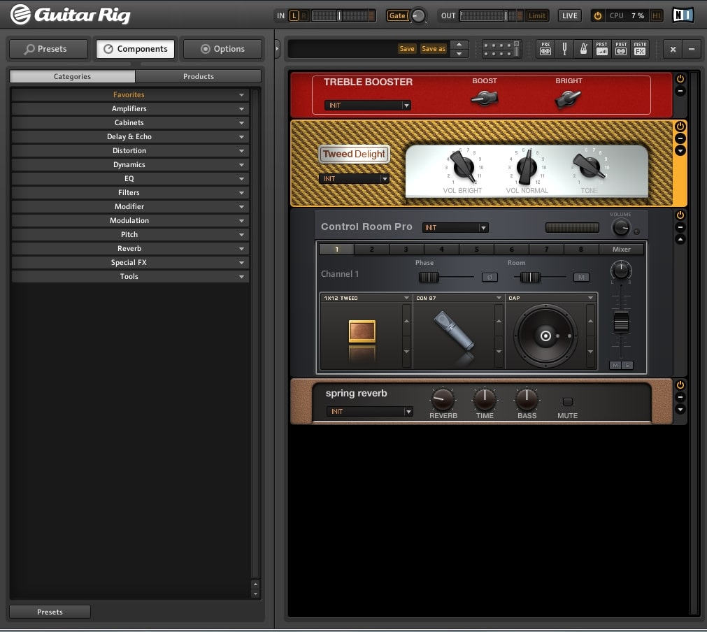The width and height of the screenshot is (707, 632).
Task: Switch to the Products tab
Action: [x=198, y=76]
